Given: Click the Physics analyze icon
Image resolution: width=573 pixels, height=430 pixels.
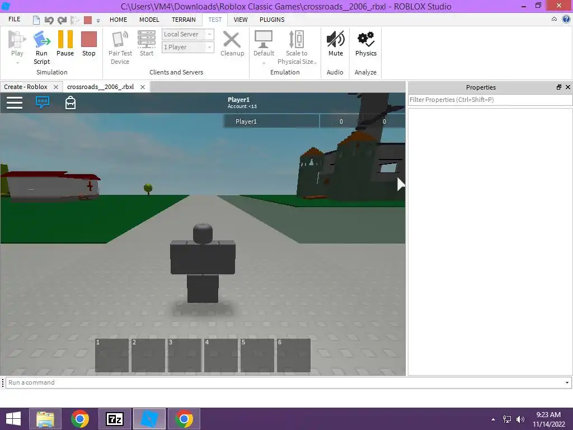Looking at the screenshot, I should tap(366, 40).
